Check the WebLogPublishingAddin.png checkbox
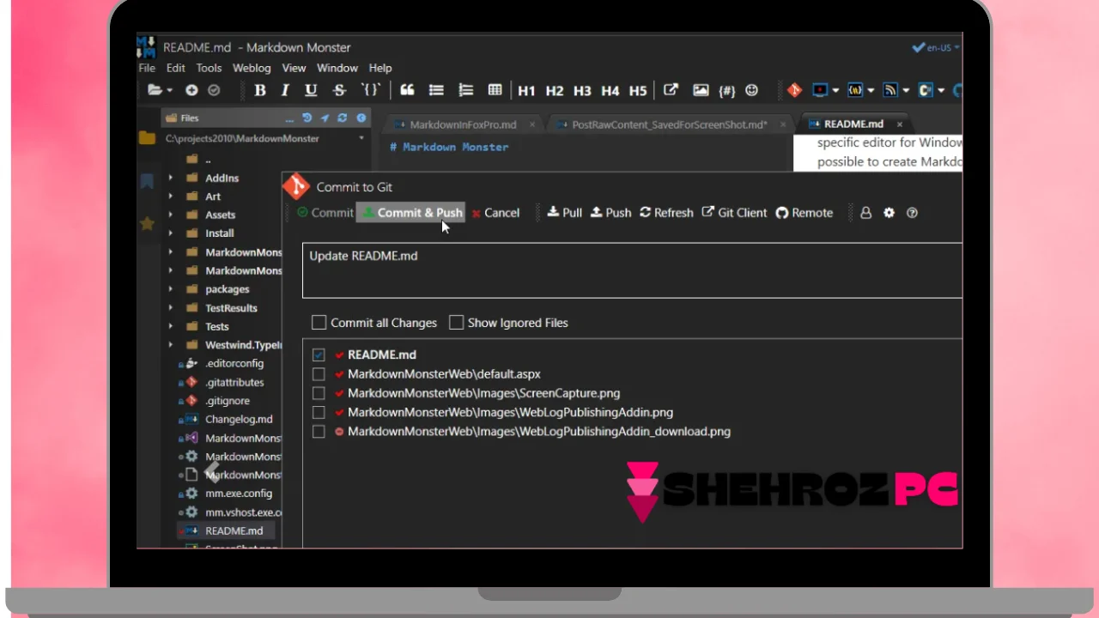The image size is (1099, 618). point(319,413)
